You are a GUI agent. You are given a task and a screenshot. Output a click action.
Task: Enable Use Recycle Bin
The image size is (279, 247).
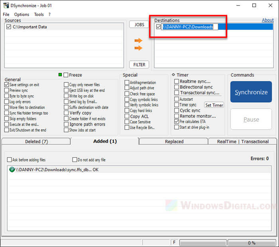pyautogui.click(x=127, y=128)
